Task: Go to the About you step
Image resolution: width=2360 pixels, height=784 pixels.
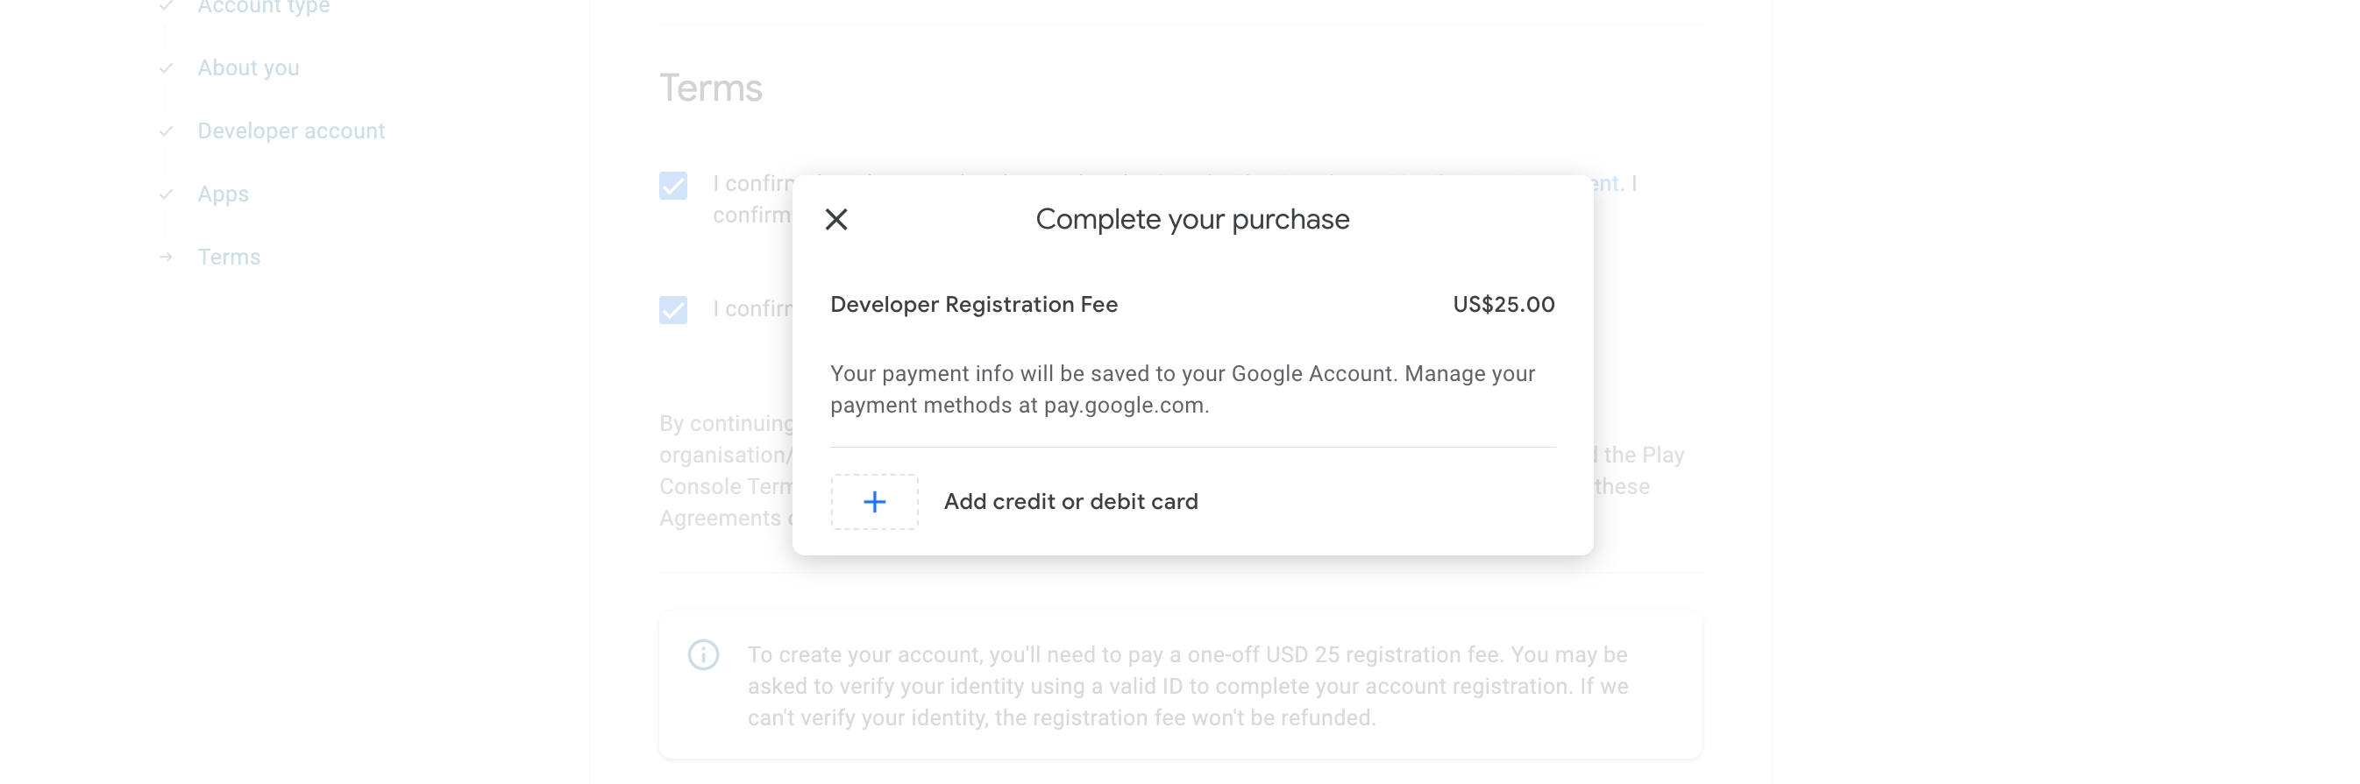Action: point(248,67)
